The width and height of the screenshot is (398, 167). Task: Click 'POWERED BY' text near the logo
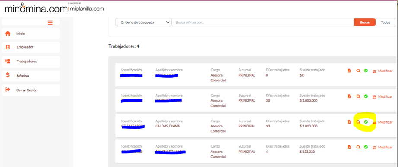[x=75, y=3]
